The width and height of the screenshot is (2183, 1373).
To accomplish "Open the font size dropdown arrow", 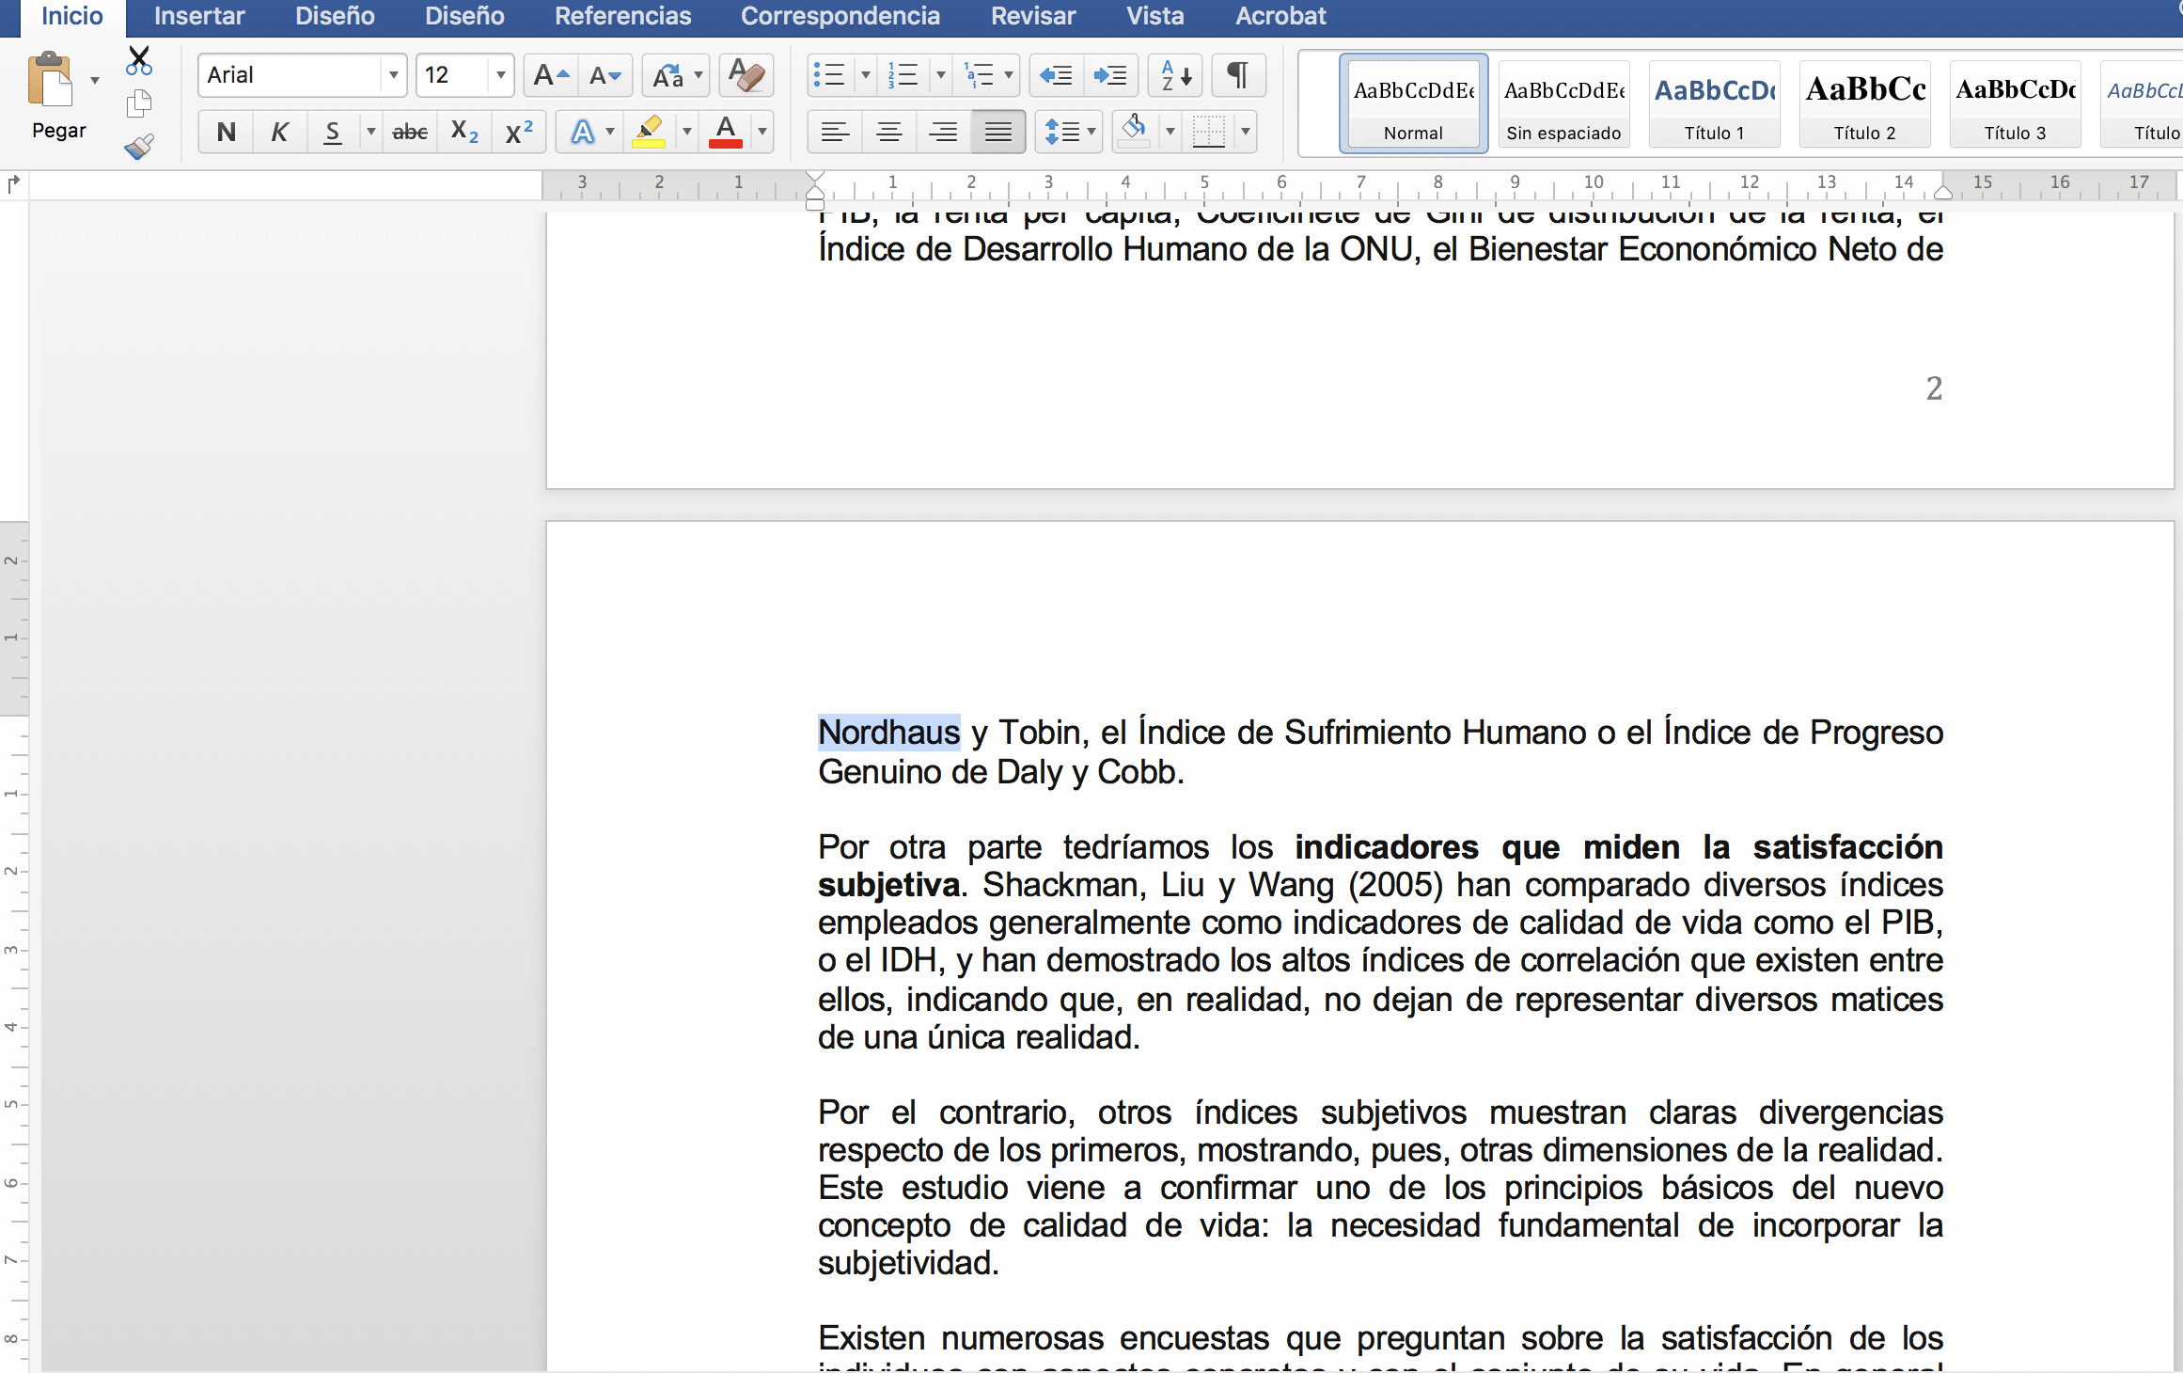I will 500,75.
